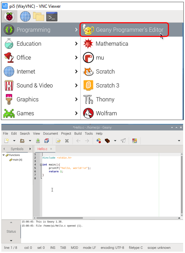Click the vertical scrollbar in the editor

[x=182, y=185]
